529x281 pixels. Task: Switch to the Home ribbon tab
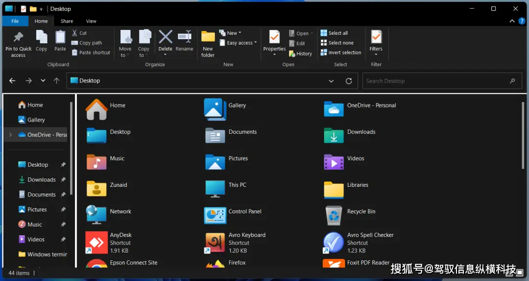tap(41, 21)
